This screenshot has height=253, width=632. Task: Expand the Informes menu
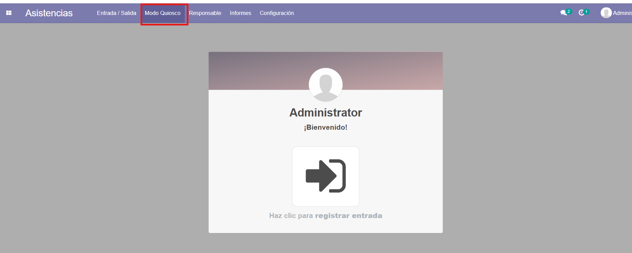click(240, 13)
